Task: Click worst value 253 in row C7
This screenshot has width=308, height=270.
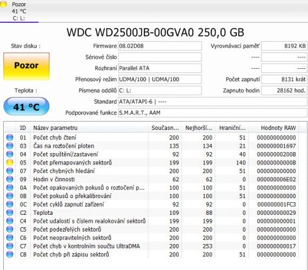Action: click(x=207, y=246)
